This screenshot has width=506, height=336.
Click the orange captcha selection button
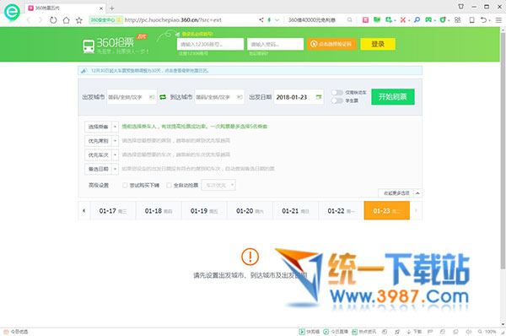pos(331,44)
